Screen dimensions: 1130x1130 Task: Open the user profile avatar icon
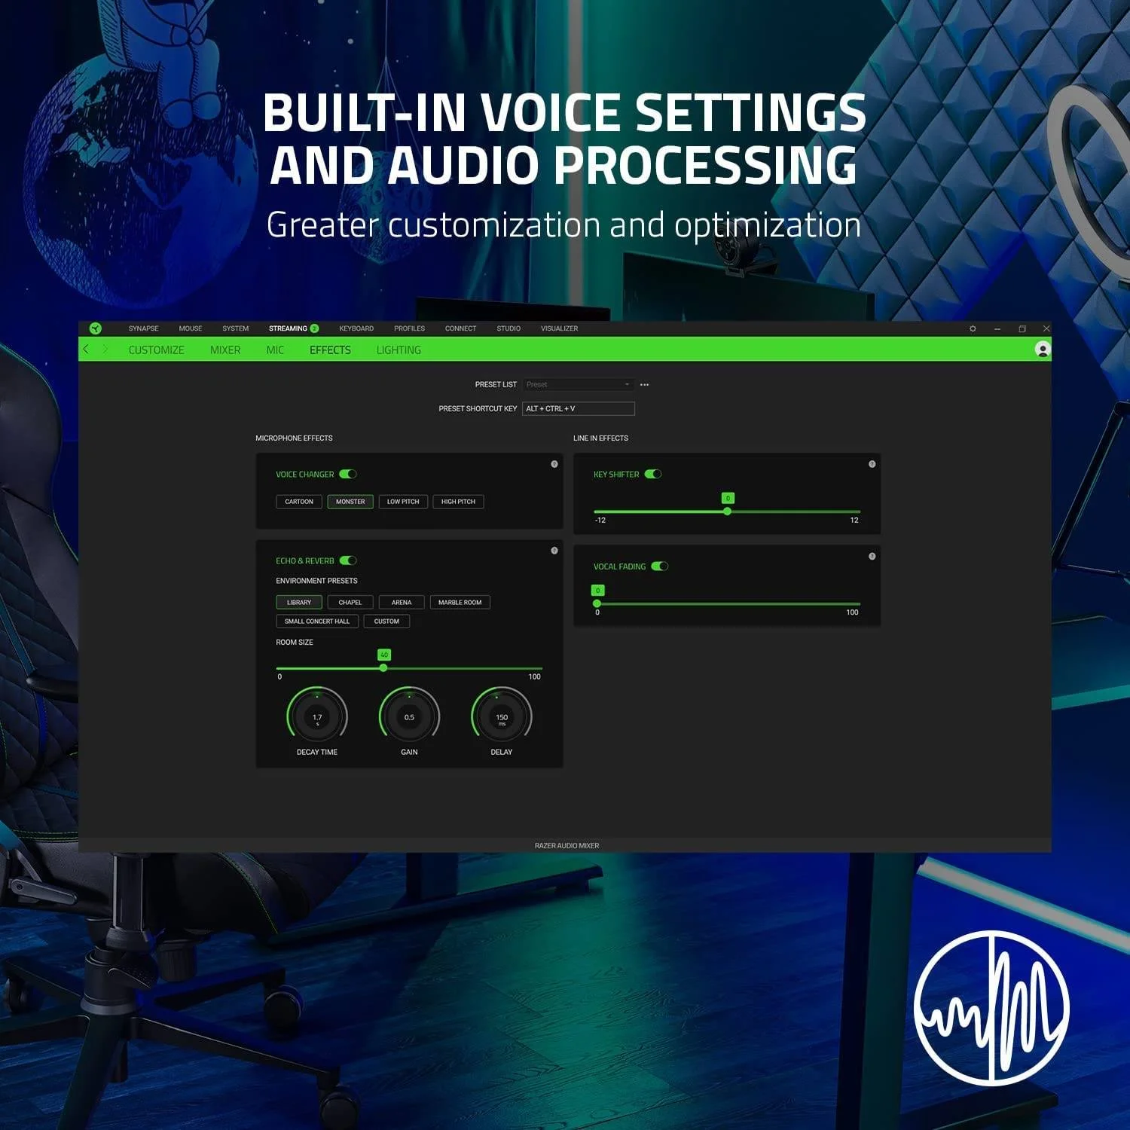click(1043, 349)
